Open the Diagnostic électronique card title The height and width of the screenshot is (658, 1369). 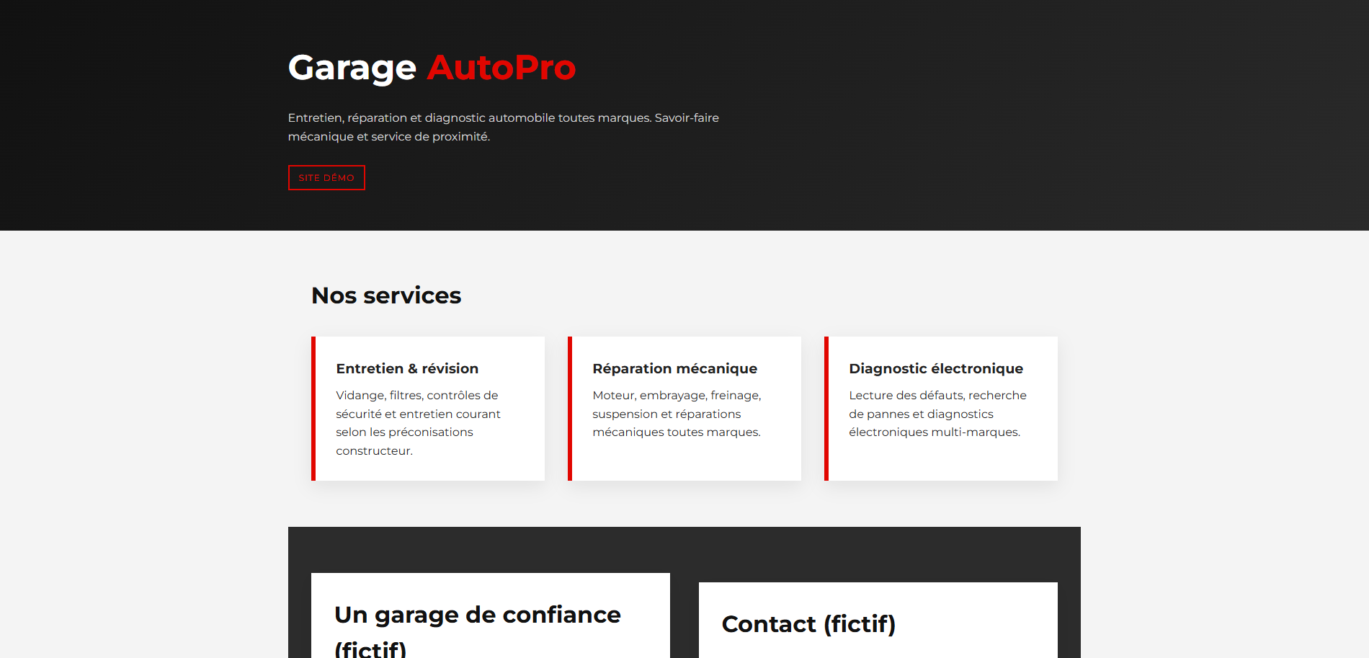tap(936, 368)
